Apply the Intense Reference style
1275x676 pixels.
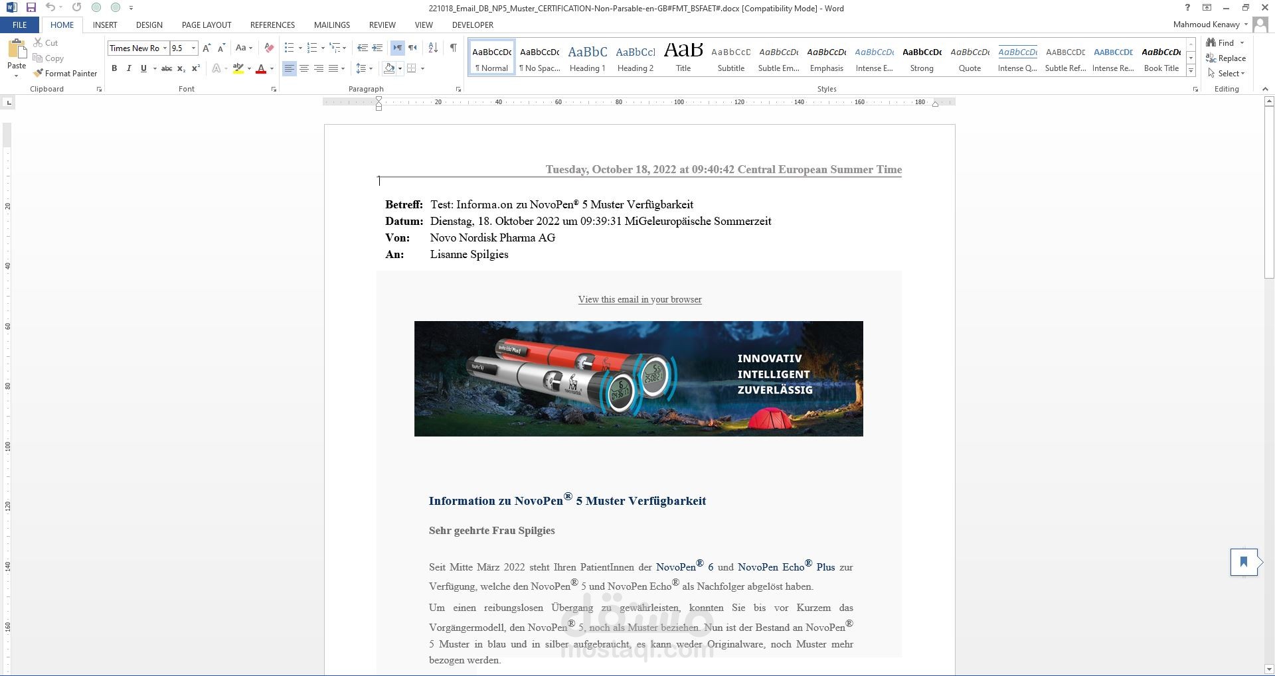click(x=1113, y=57)
